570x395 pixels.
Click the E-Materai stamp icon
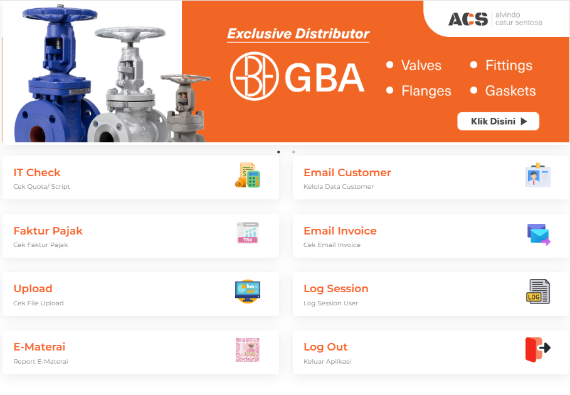pos(248,350)
